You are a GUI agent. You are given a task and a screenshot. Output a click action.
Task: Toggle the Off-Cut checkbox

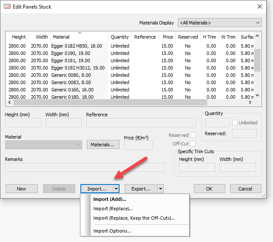193,144
